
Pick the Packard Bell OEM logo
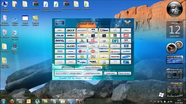pyautogui.click(x=115, y=57)
